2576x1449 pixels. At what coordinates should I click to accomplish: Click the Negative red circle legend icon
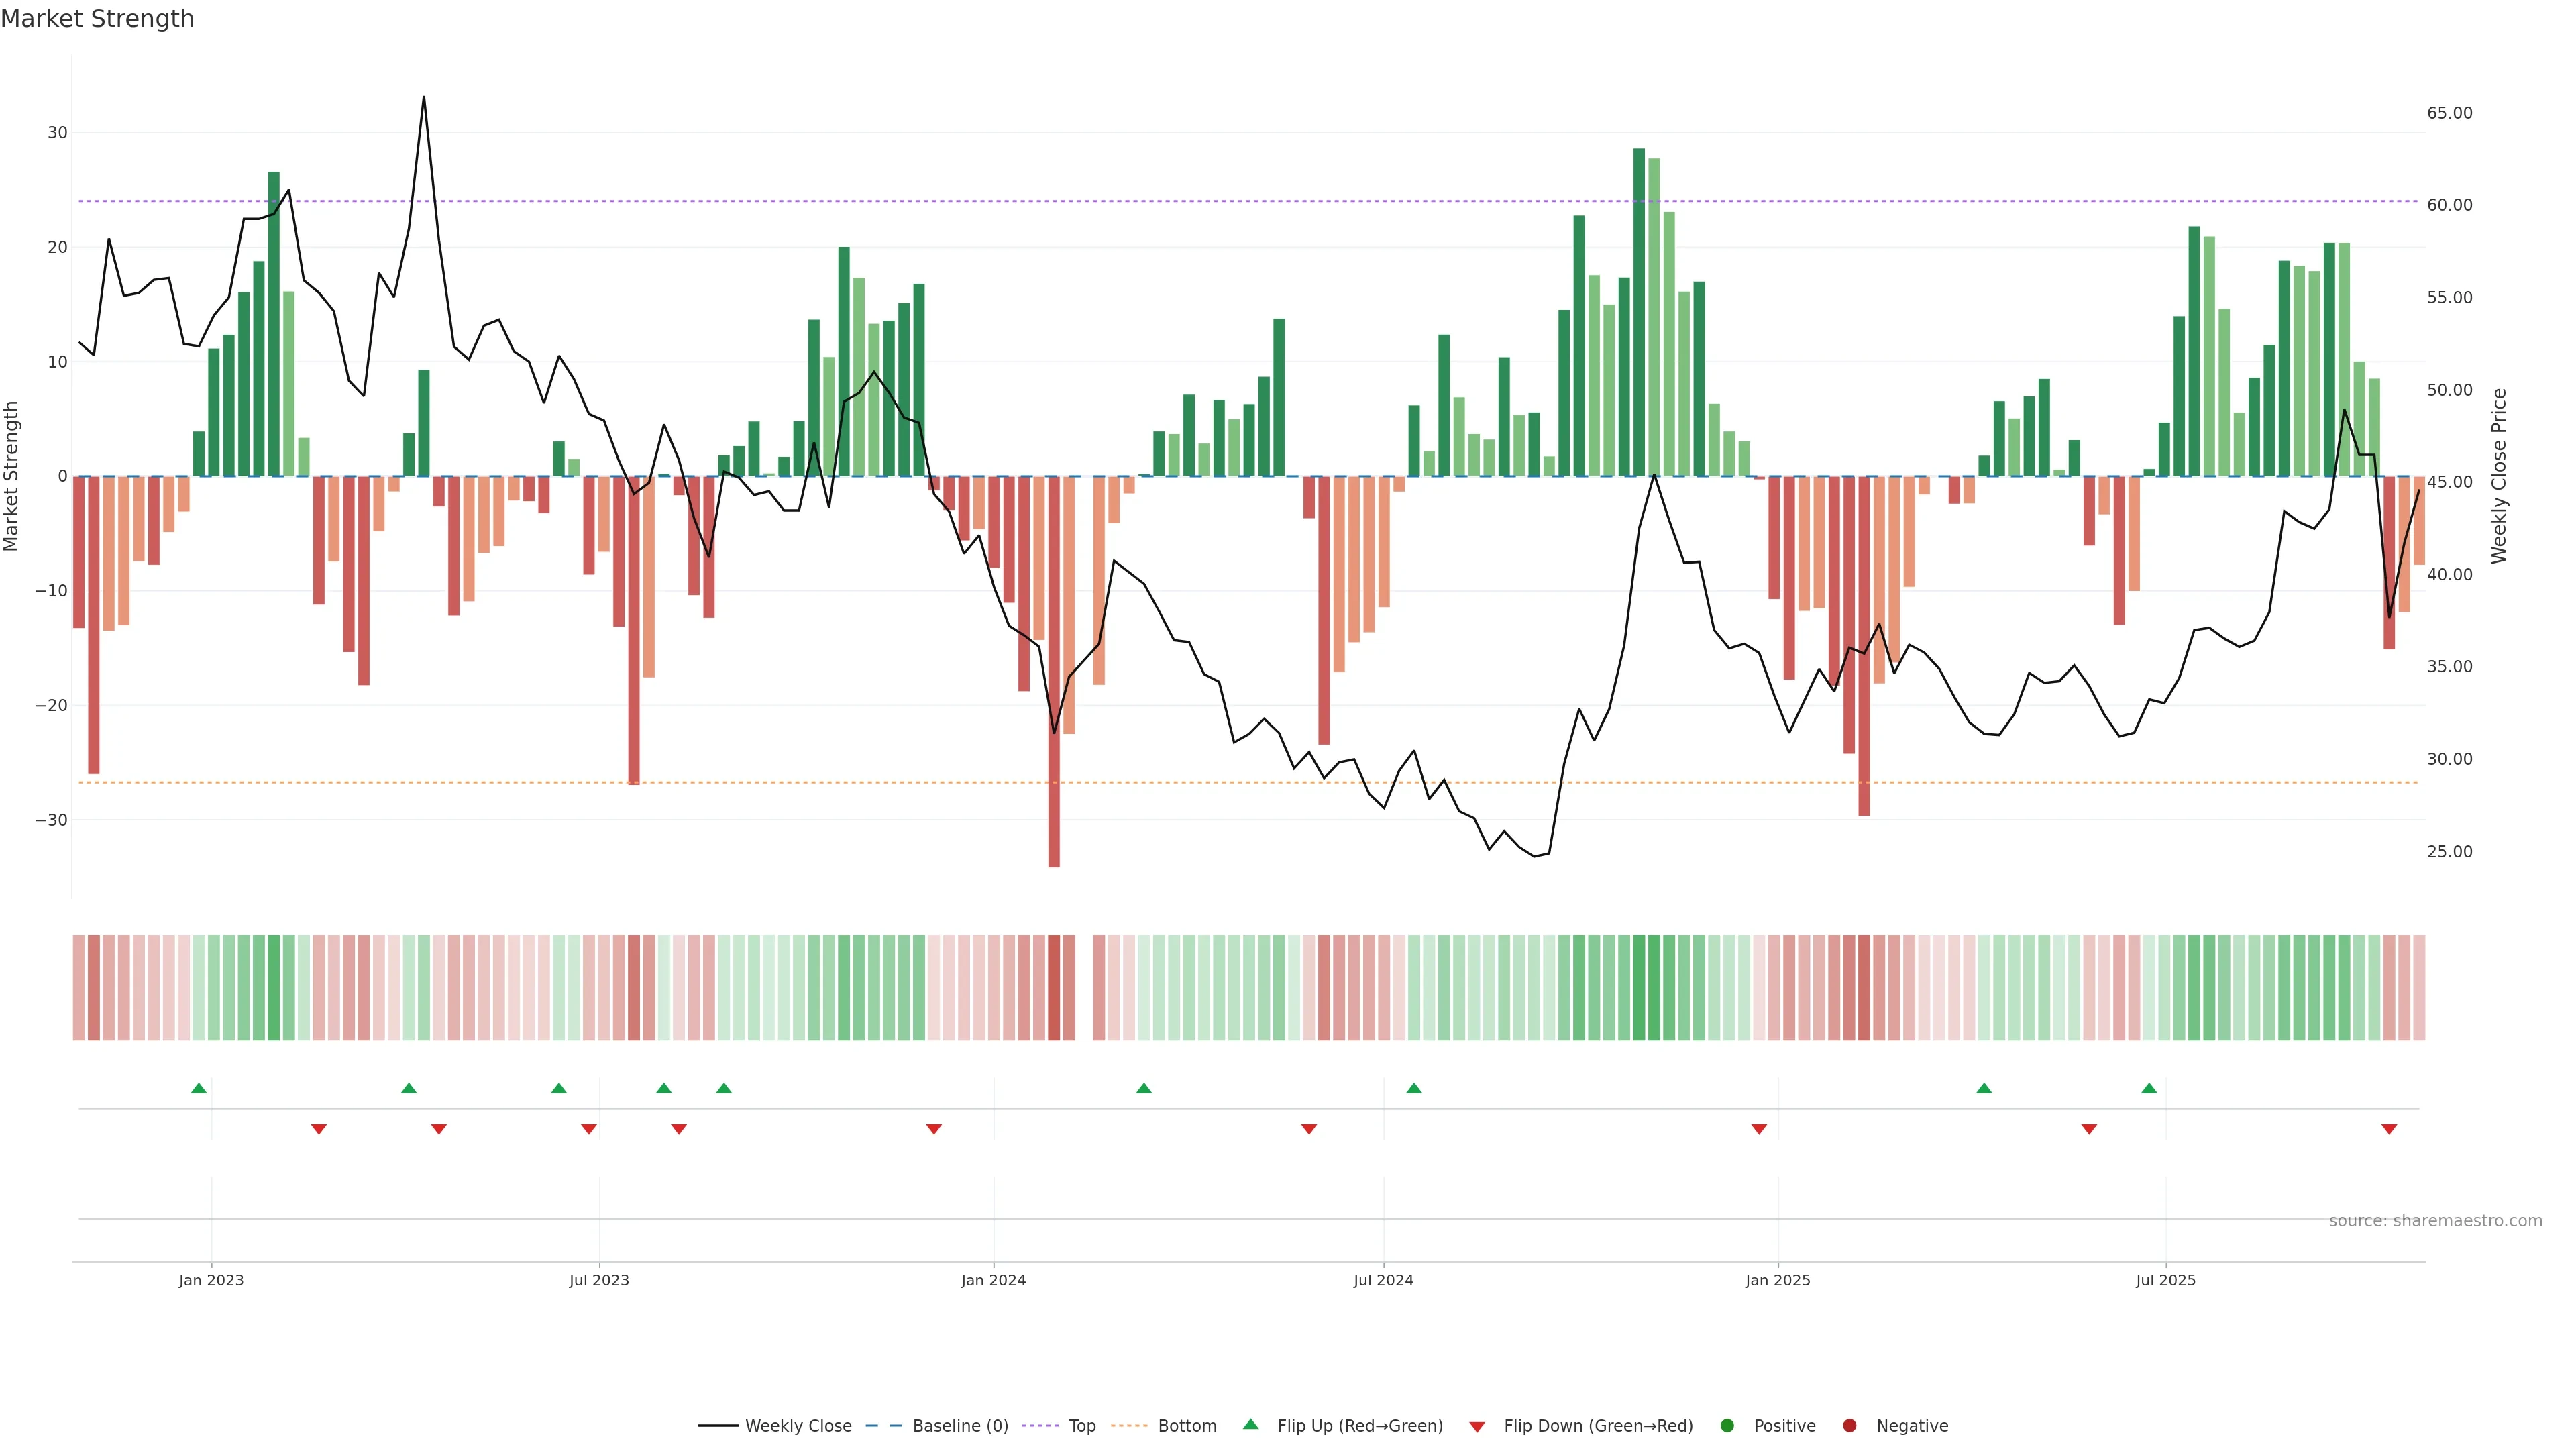click(x=1849, y=1425)
